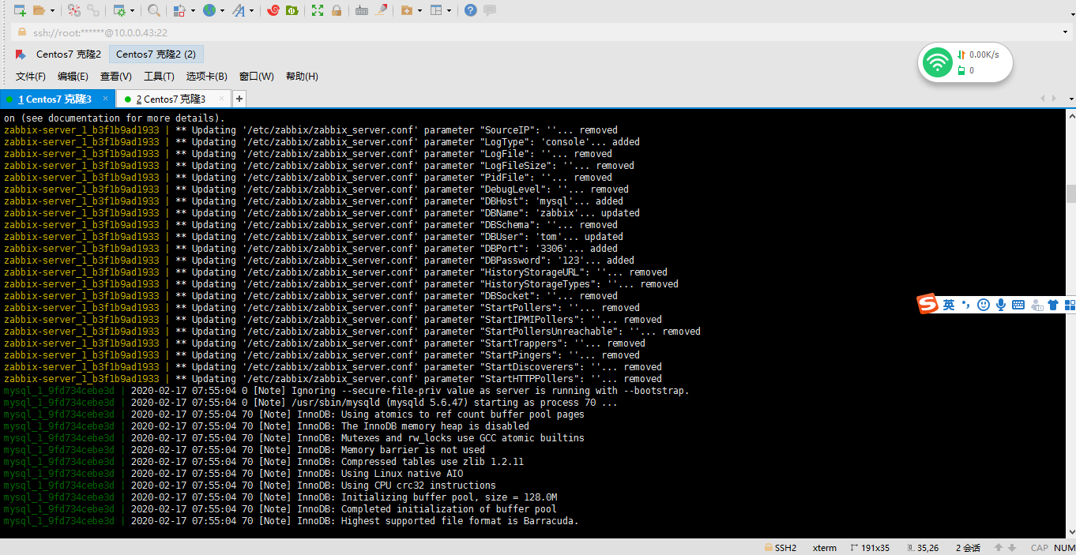Open the 编辑(E) menu

coord(73,77)
